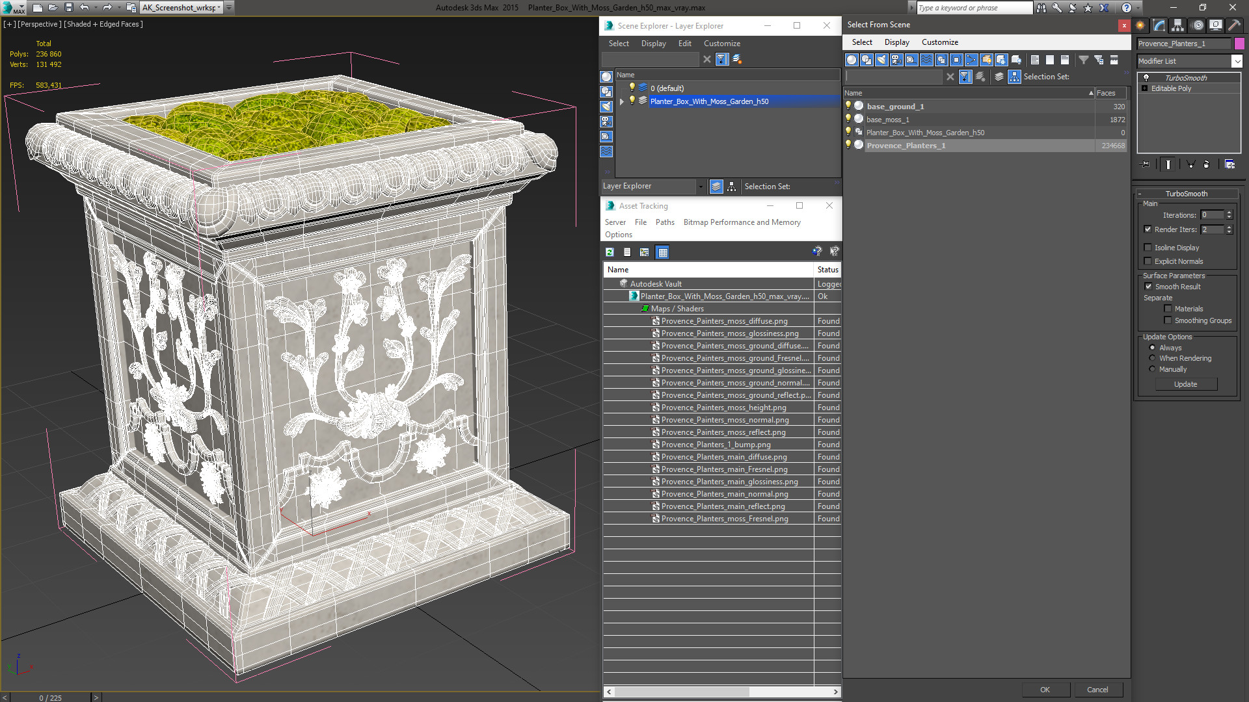Screen dimensions: 1249x702
Task: Click Shaded + Edged Faces viewport label
Action: (x=103, y=24)
